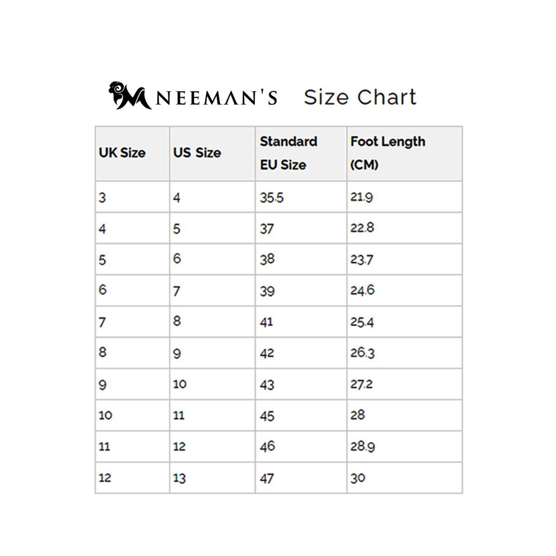Click the 22.8 foot length value

tap(362, 228)
